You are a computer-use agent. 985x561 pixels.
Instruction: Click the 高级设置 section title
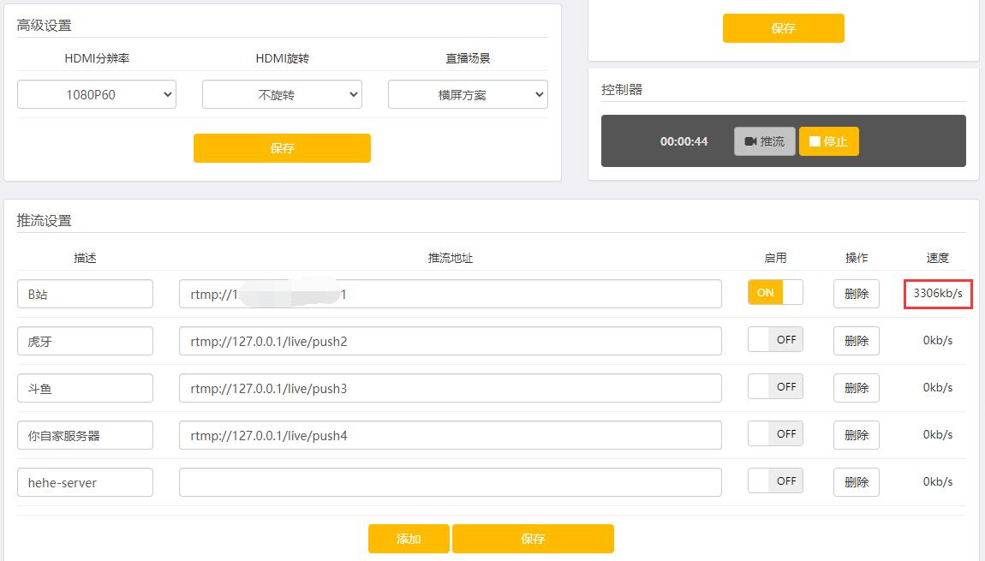[44, 25]
